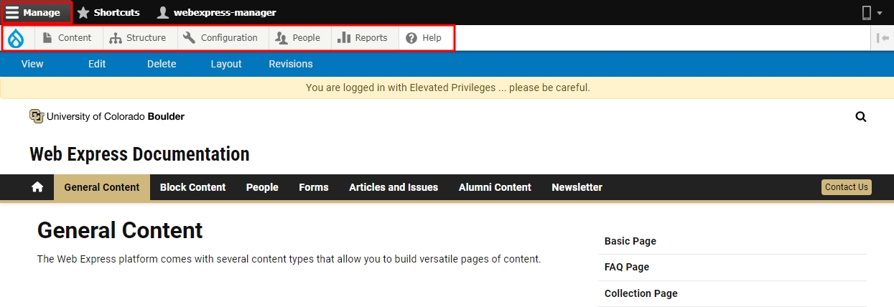Image resolution: width=894 pixels, height=307 pixels.
Task: Go to the home icon in navigation
Action: point(37,187)
